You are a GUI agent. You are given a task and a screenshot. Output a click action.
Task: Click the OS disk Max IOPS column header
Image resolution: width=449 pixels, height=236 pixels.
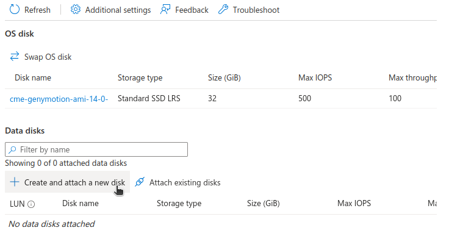pos(315,77)
